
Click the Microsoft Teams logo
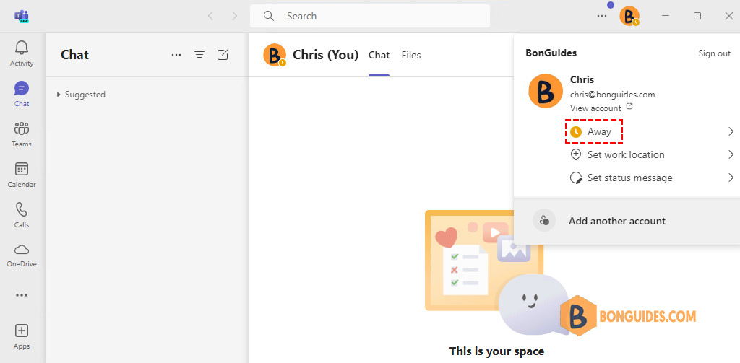click(22, 16)
